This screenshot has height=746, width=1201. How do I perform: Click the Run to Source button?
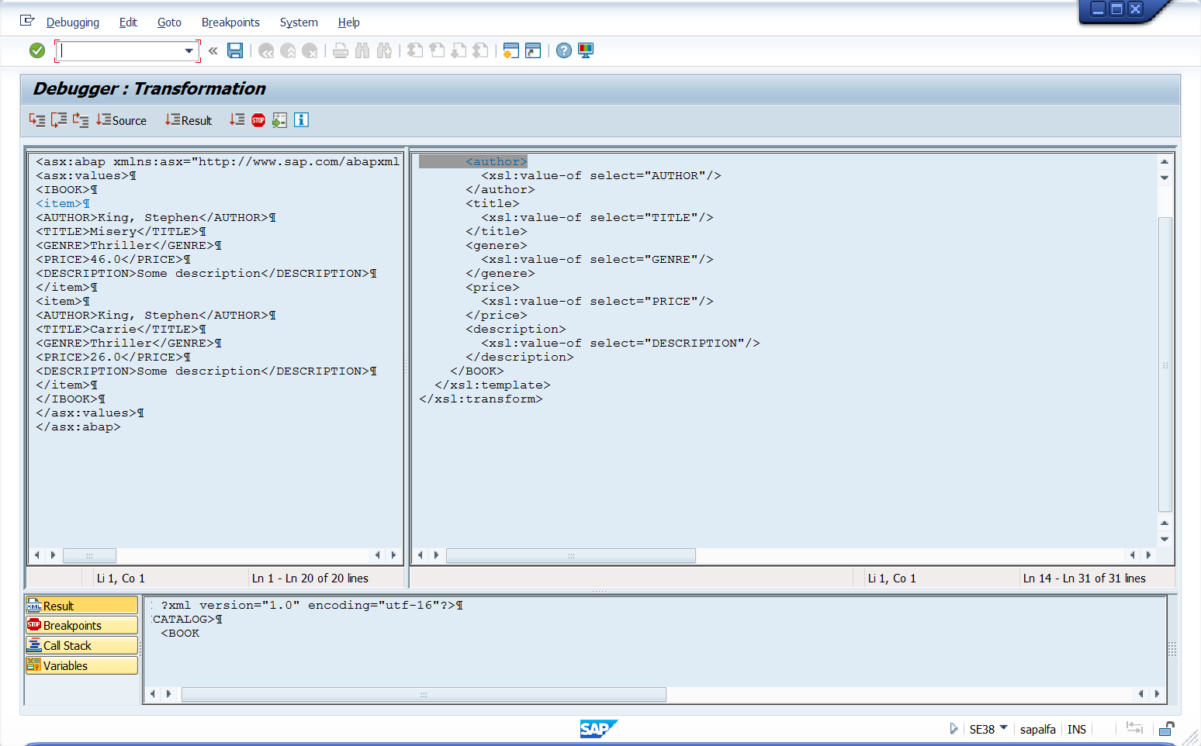pos(121,120)
